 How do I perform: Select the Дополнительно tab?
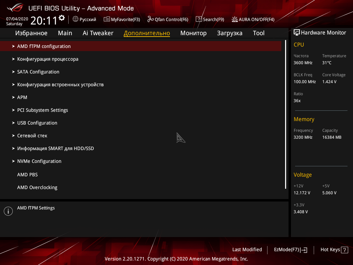(x=147, y=33)
